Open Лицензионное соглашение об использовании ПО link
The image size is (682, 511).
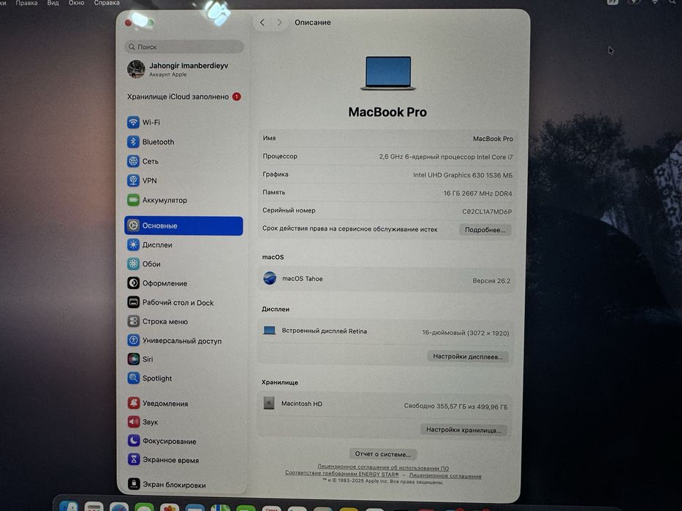click(x=383, y=468)
